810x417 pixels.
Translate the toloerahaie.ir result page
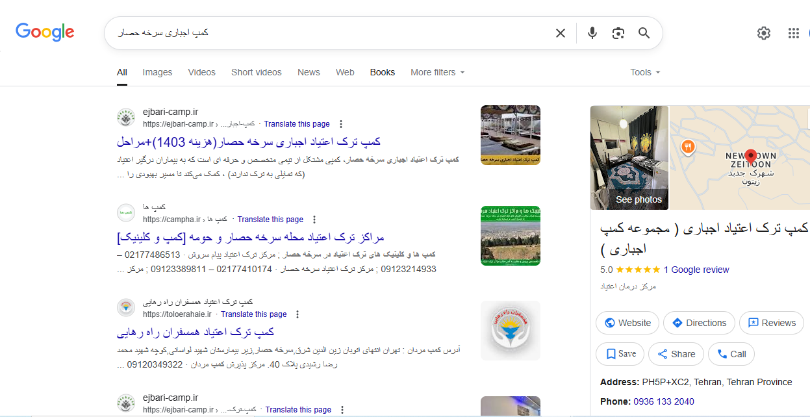(x=253, y=314)
